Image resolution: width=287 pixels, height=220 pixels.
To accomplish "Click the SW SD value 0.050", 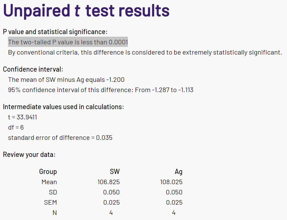I will click(111, 192).
